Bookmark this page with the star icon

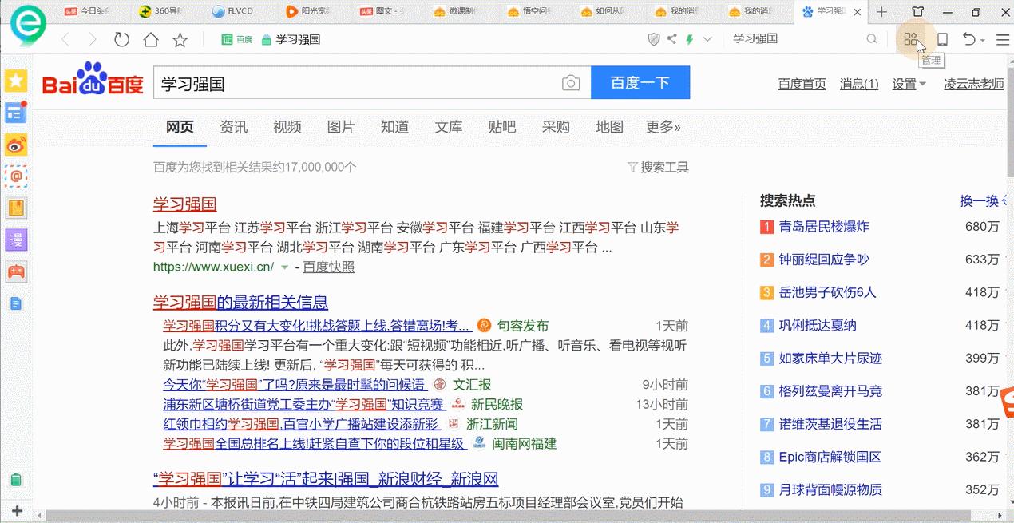click(180, 39)
